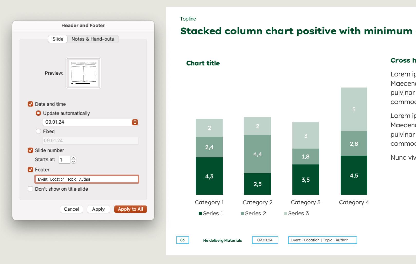416x264 pixels.
Task: Click the dark green Series 1 legend swatch
Action: click(x=200, y=213)
